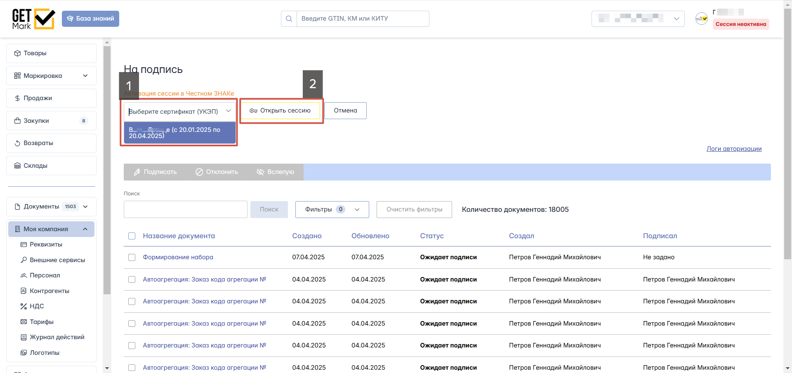Open the Выберите сертификат (УКЭП) dropdown
792x373 pixels.
tap(179, 111)
